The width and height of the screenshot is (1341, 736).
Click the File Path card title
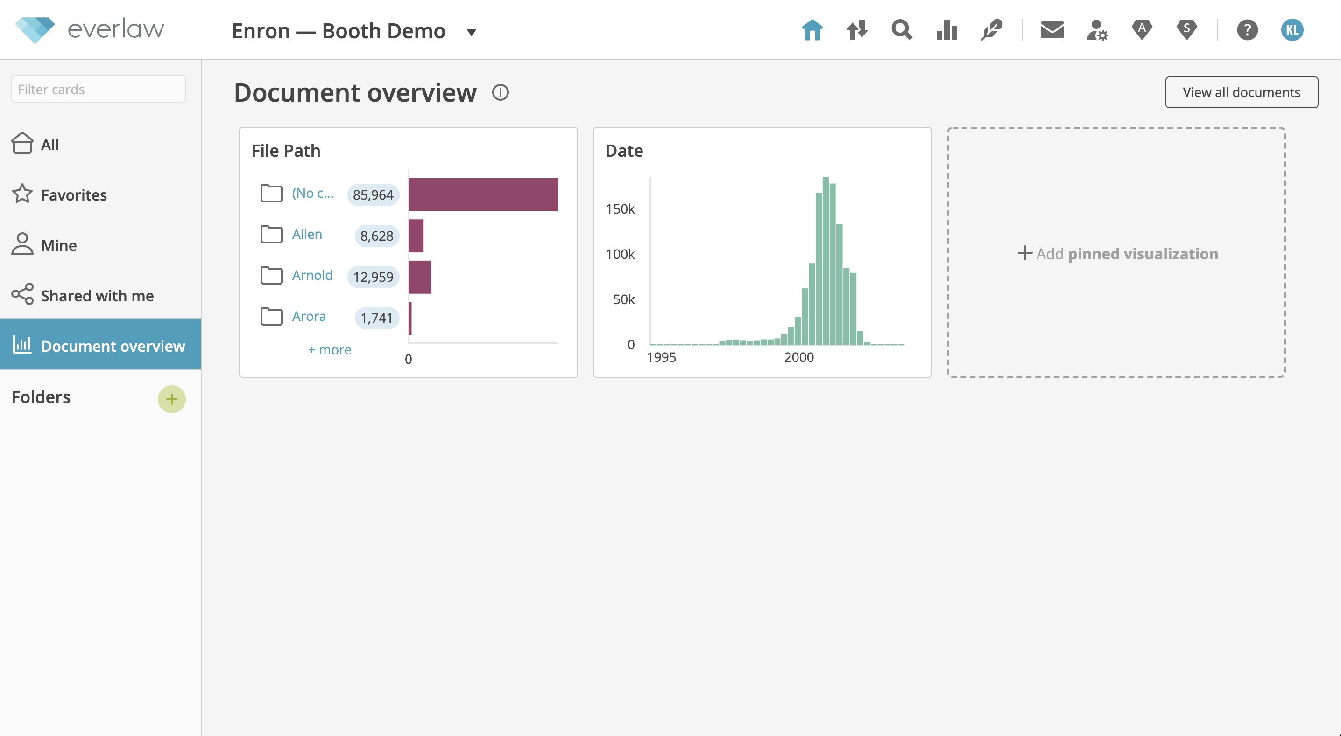click(286, 151)
